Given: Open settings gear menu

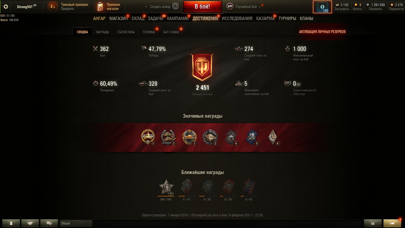Looking at the screenshot, I should pos(6,7).
